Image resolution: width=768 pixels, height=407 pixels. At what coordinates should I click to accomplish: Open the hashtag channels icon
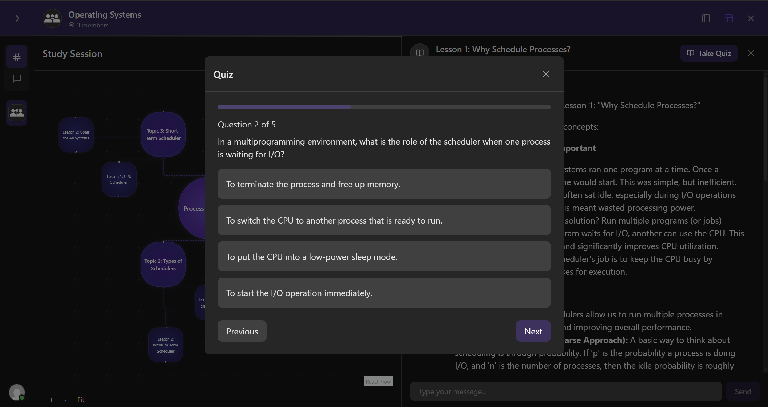pos(17,57)
